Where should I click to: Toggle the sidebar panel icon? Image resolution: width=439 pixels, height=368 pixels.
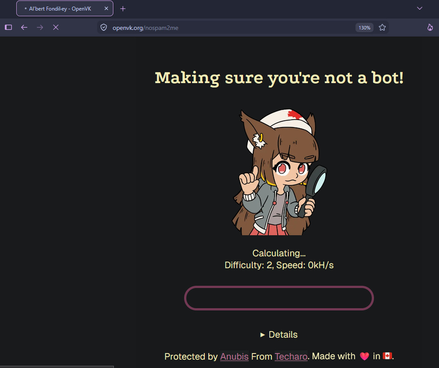point(8,27)
